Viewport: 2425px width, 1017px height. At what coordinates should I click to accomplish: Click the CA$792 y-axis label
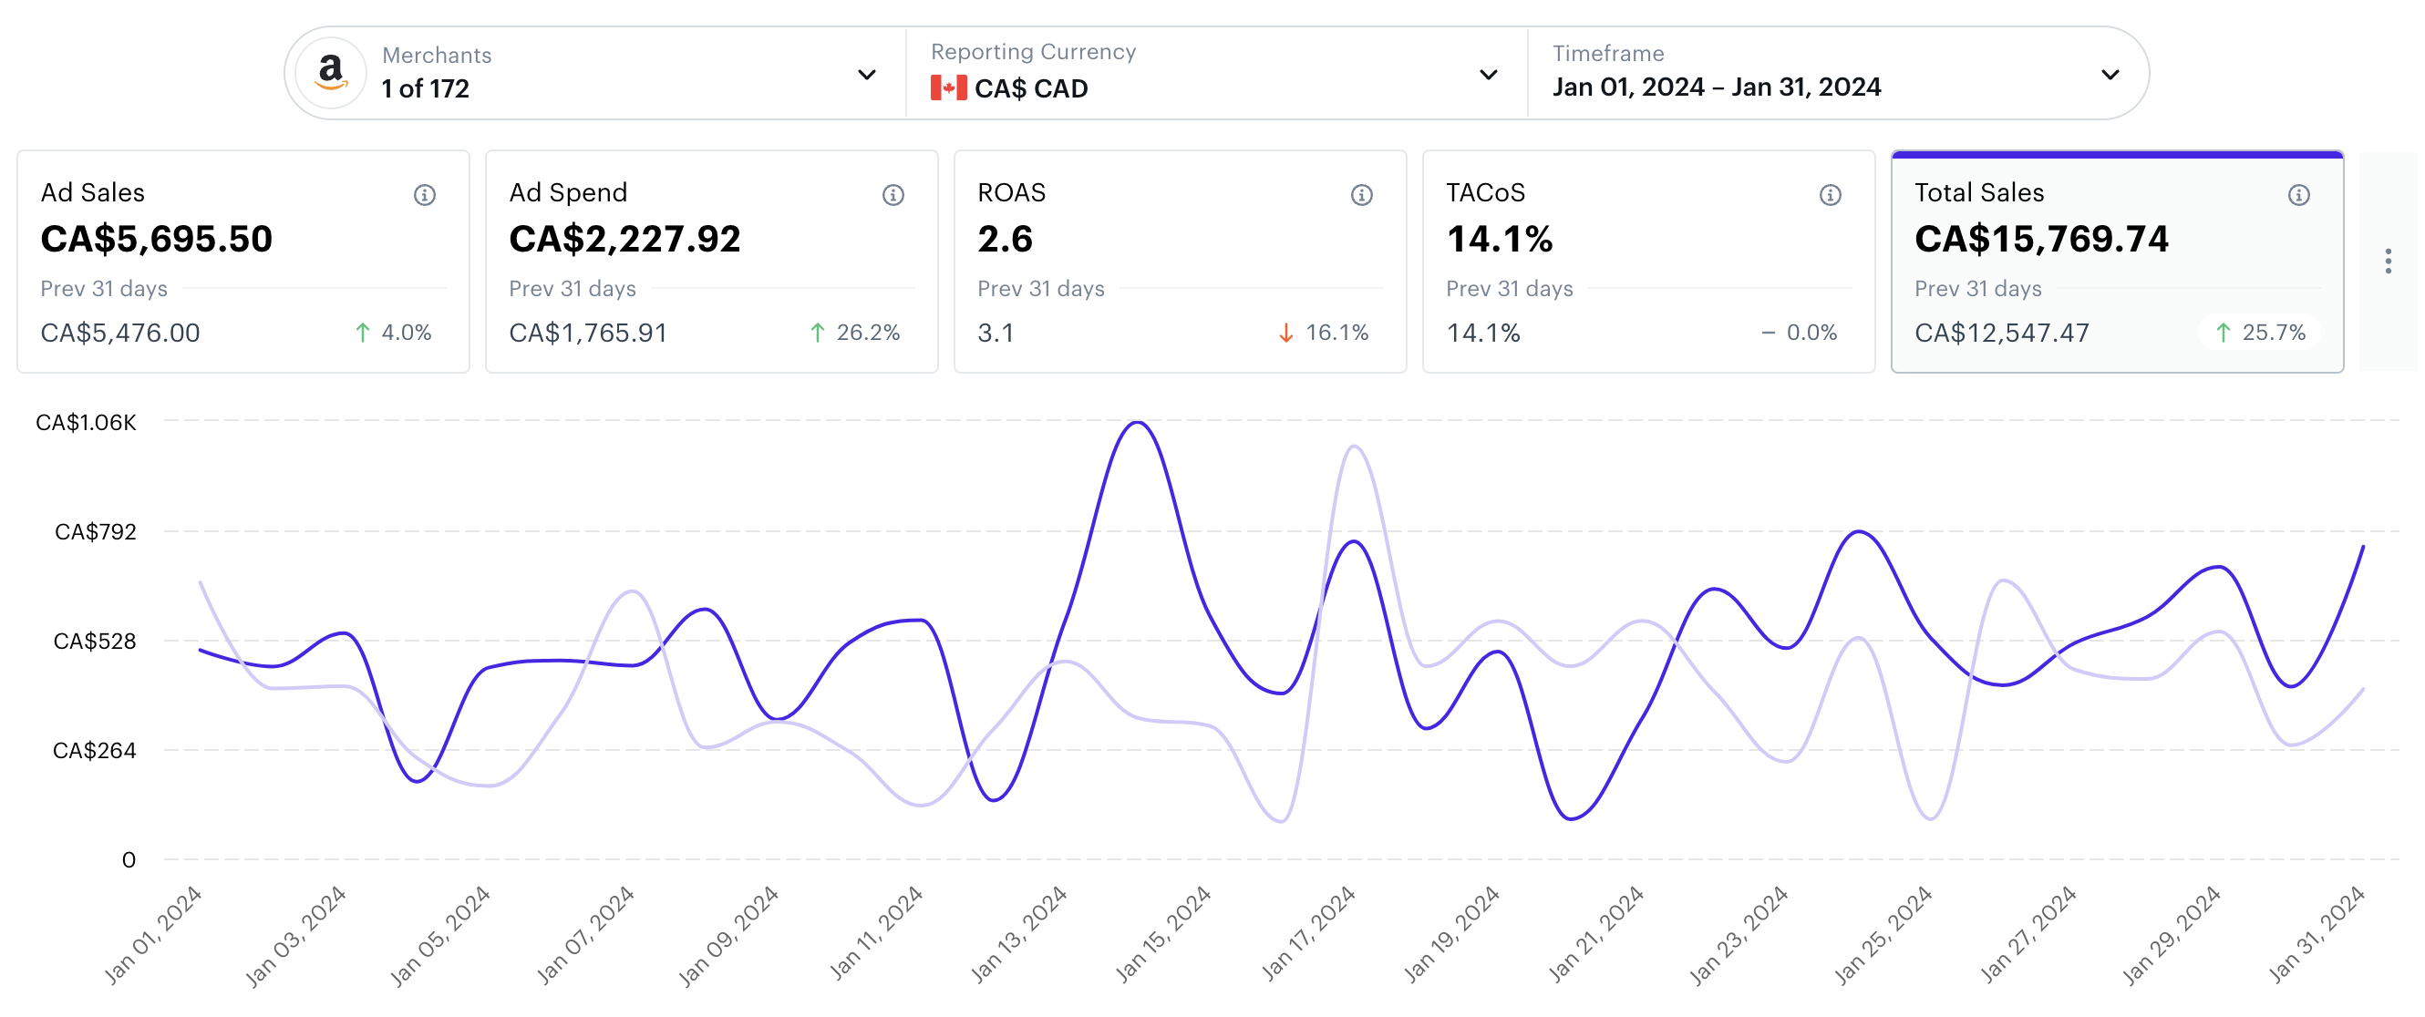click(x=95, y=531)
